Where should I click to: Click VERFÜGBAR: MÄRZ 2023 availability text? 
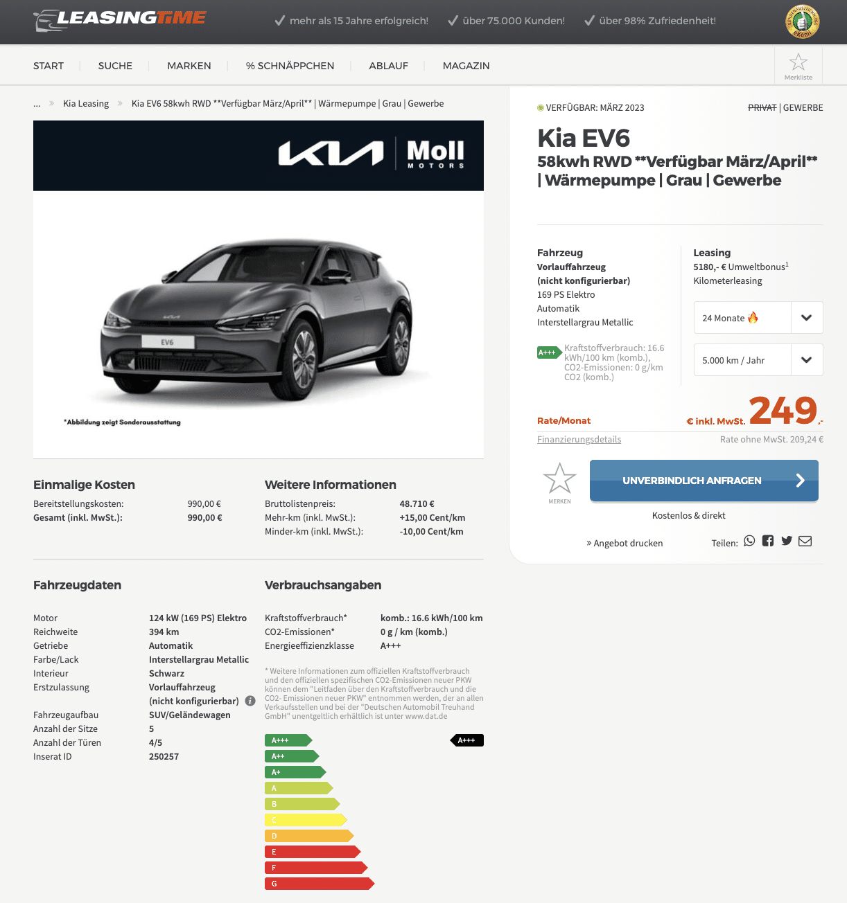pos(595,108)
